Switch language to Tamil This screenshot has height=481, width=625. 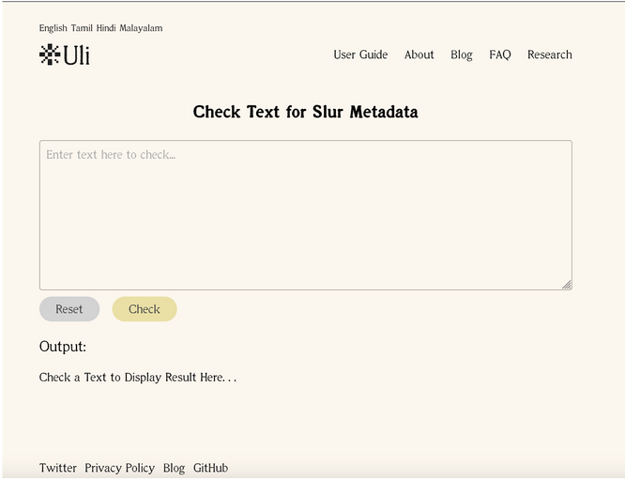(82, 28)
